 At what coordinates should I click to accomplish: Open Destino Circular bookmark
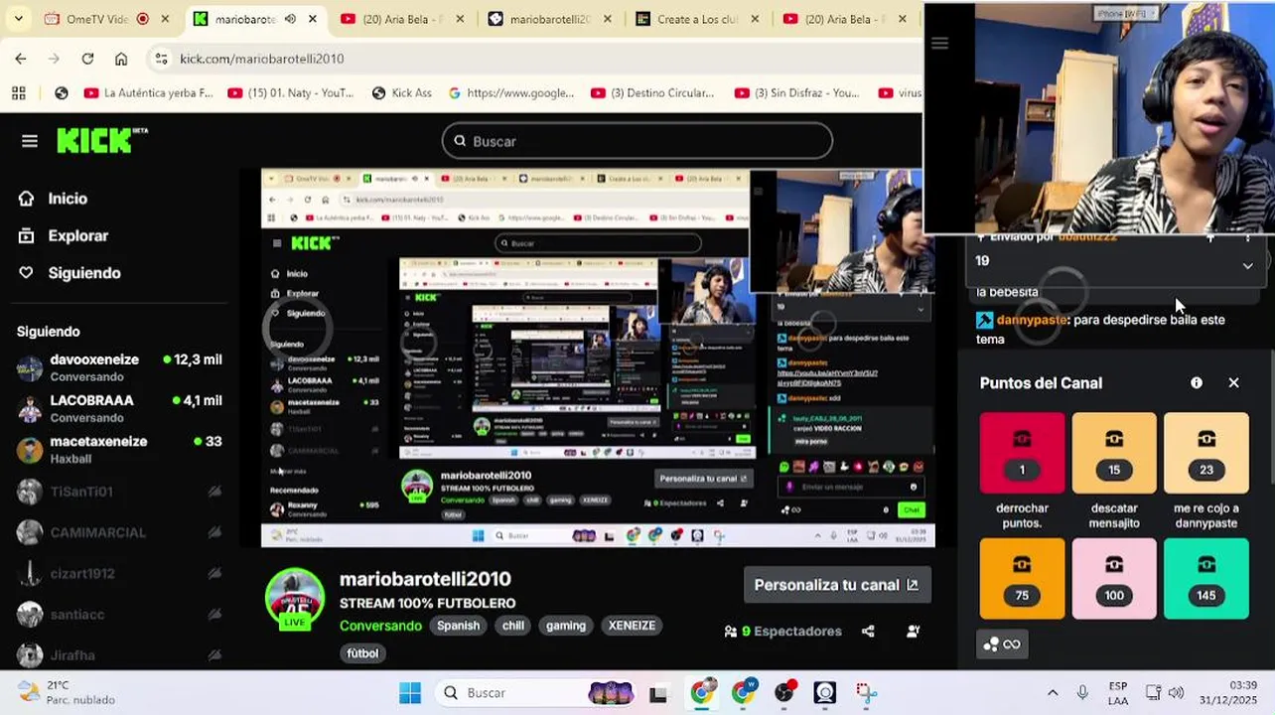pos(652,93)
